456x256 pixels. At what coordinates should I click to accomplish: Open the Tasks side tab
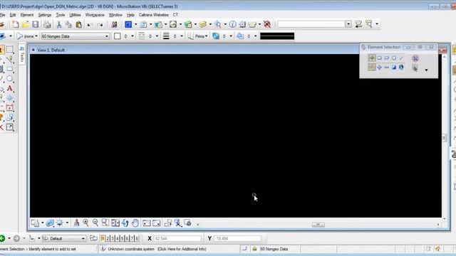pyautogui.click(x=22, y=55)
